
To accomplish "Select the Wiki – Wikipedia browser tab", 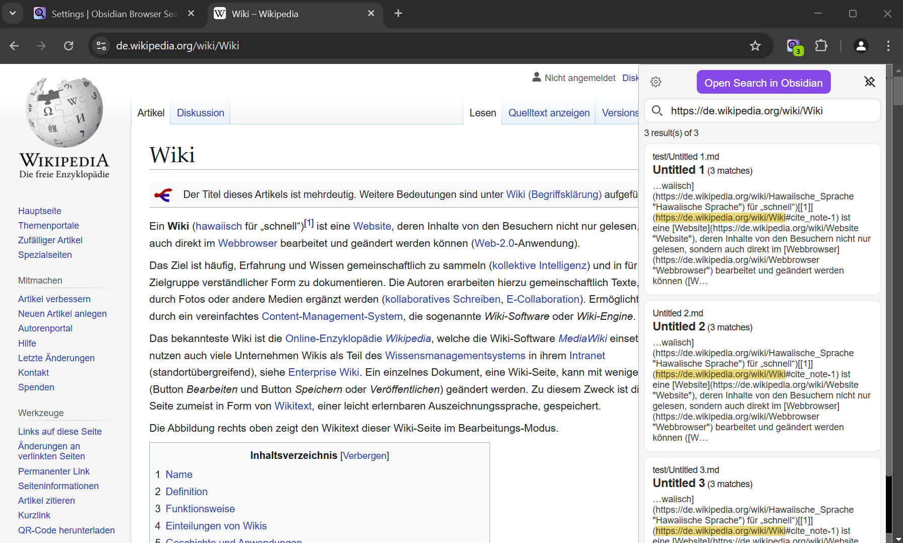I will click(295, 14).
